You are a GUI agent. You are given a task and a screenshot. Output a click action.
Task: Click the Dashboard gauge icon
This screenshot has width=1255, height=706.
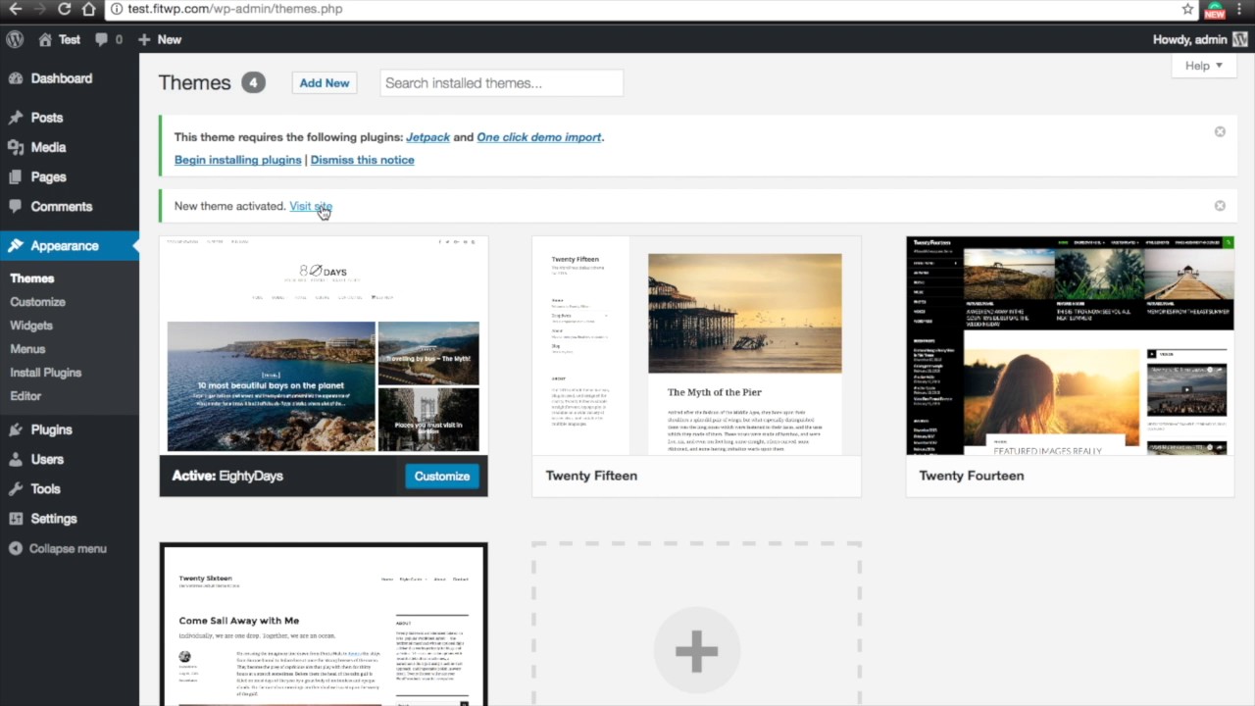16,78
